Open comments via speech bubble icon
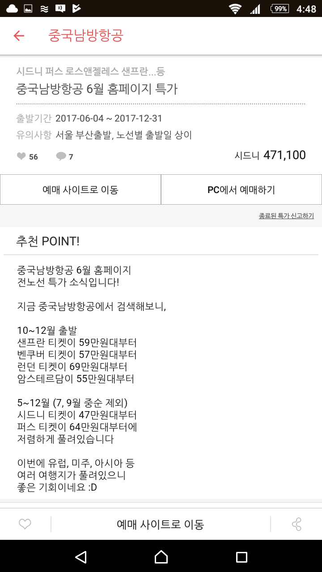 (61, 156)
